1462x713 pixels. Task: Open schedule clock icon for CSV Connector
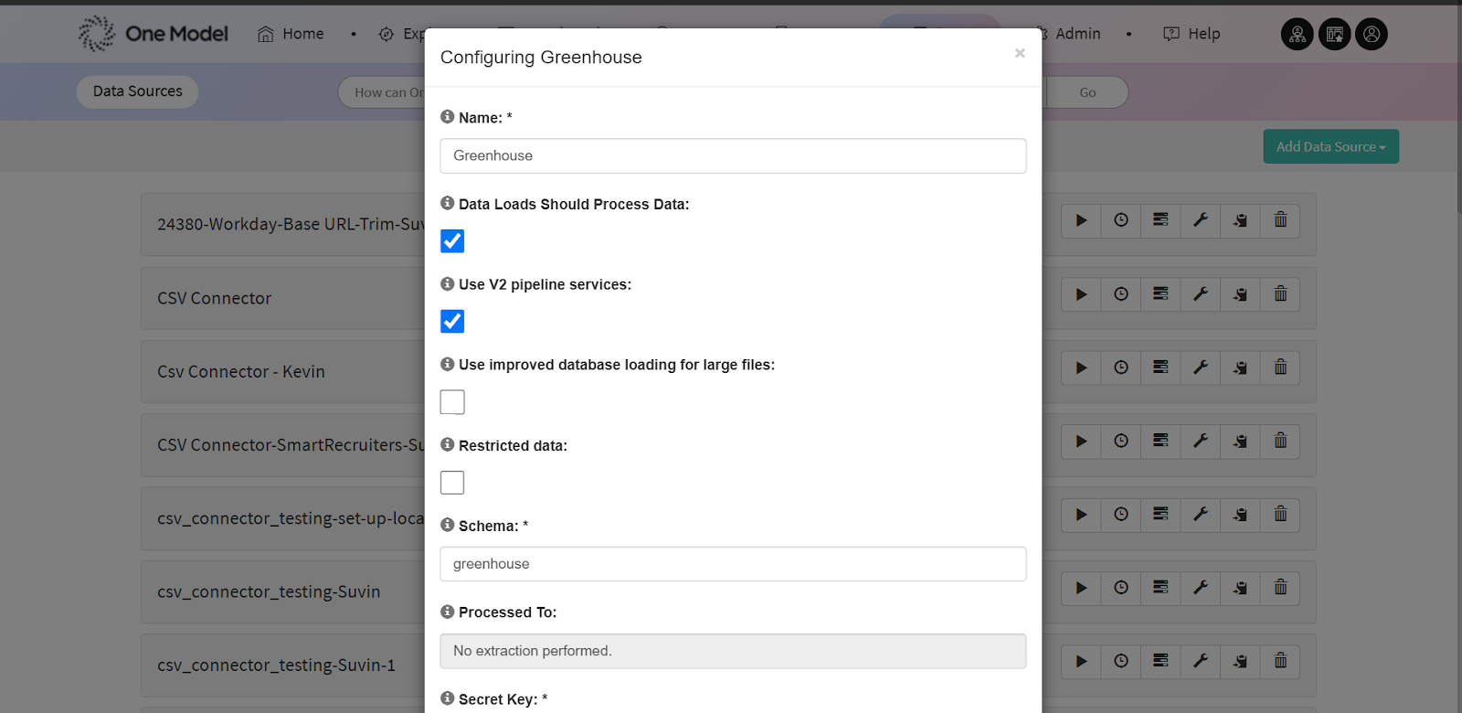1121,294
